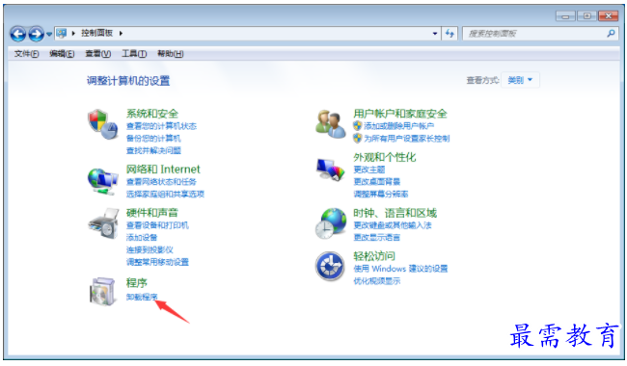Click 调整屏幕分辨率 link

[381, 194]
